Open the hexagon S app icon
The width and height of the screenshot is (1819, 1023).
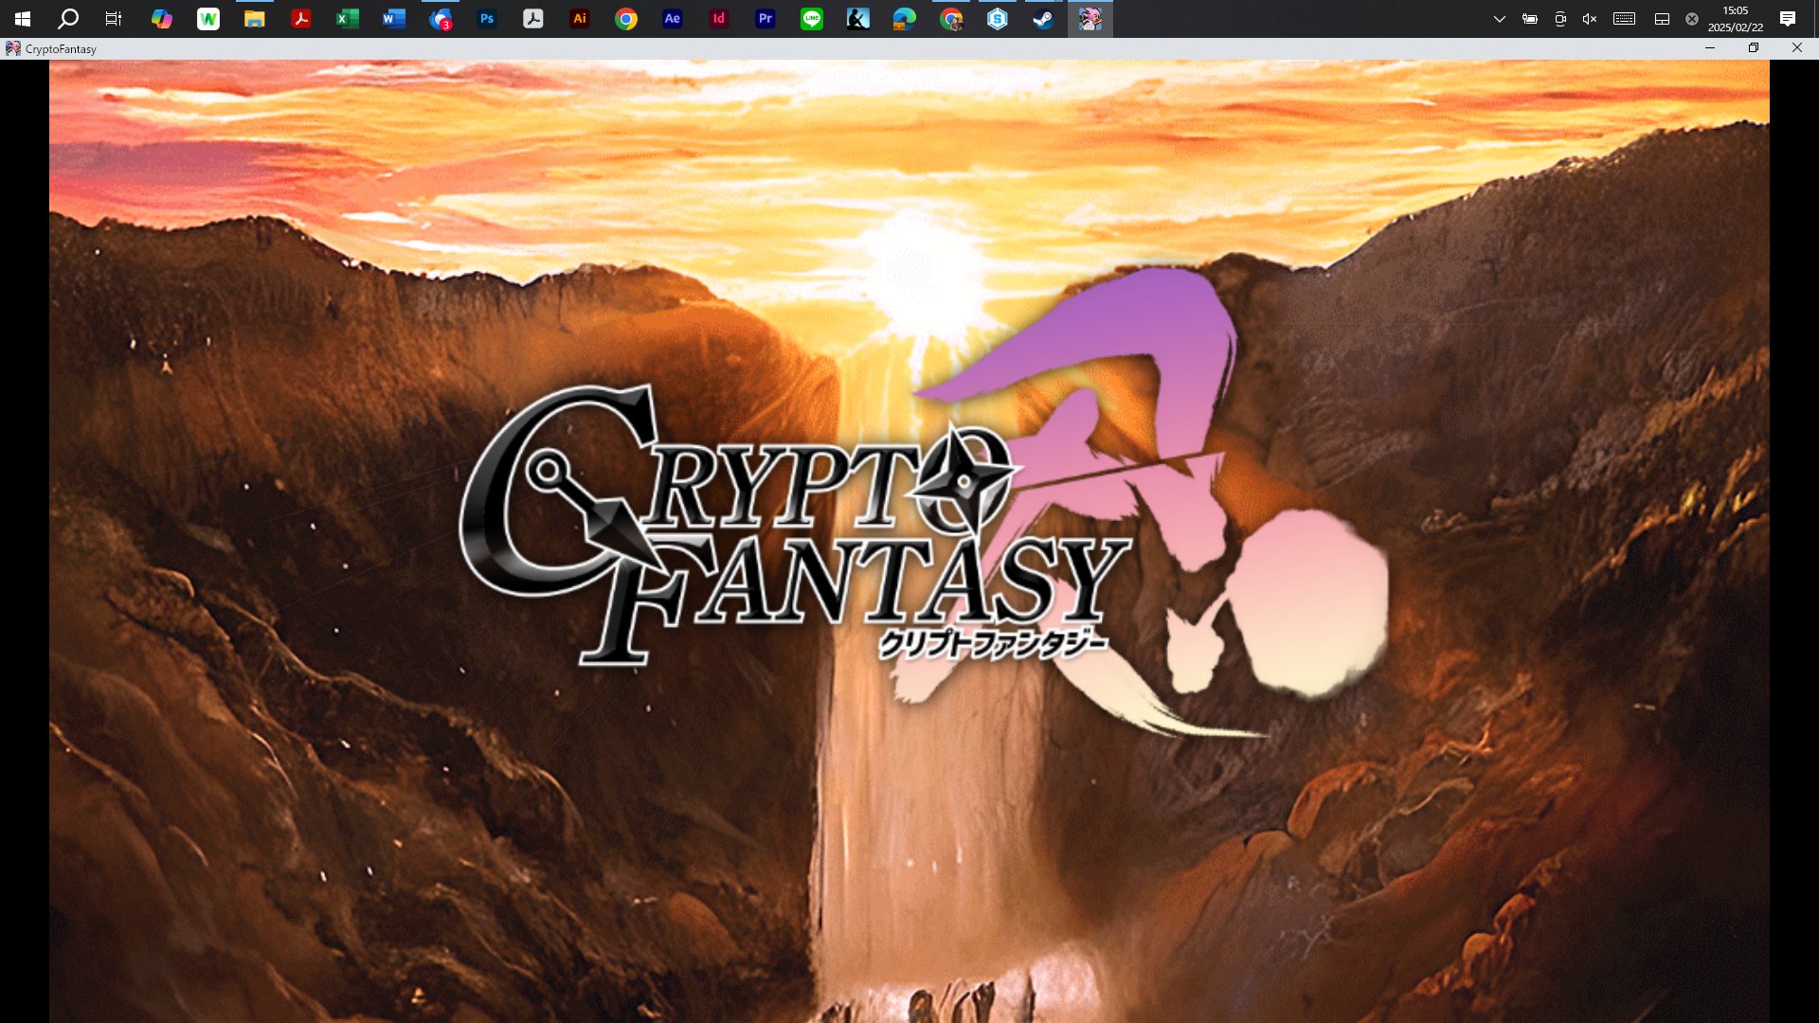998,19
